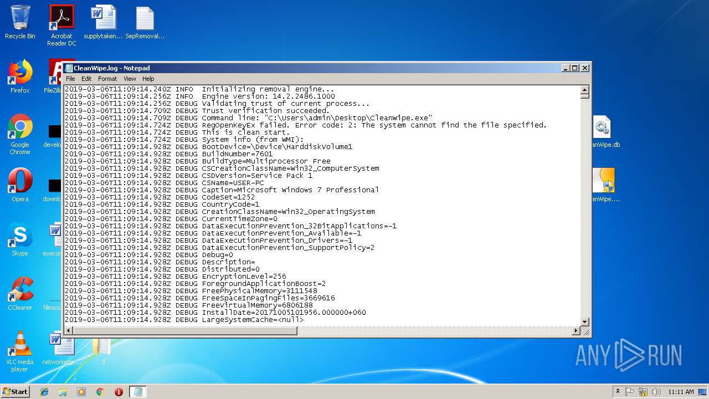Minimize the Notepad window
The image size is (709, 399).
(x=566, y=68)
